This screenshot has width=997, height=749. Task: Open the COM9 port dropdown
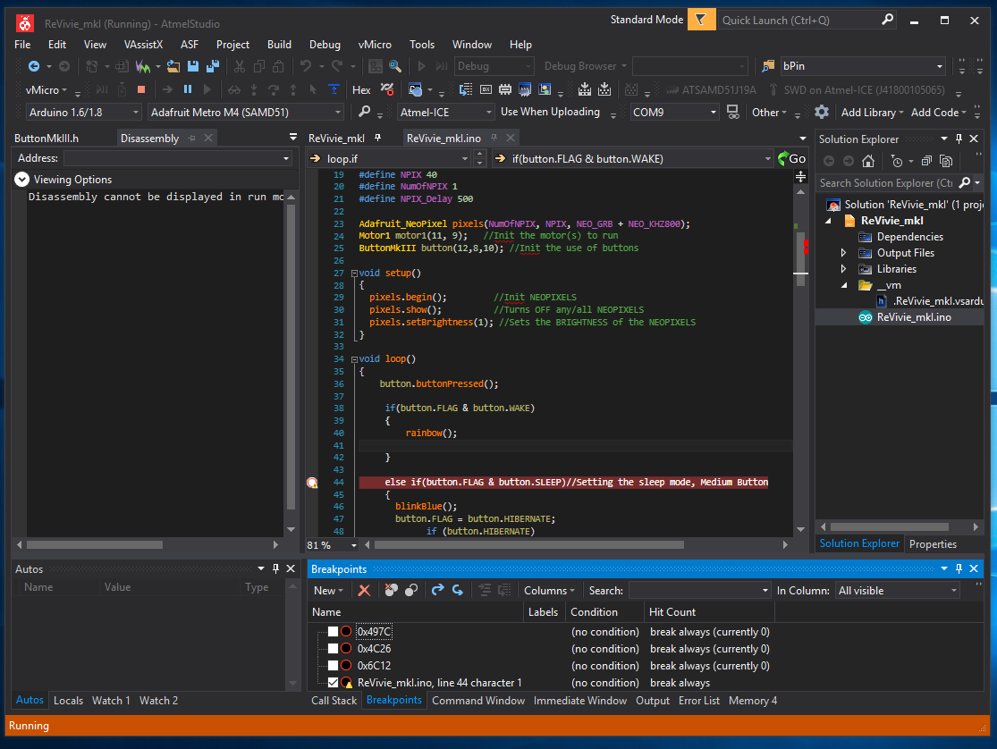coord(674,113)
